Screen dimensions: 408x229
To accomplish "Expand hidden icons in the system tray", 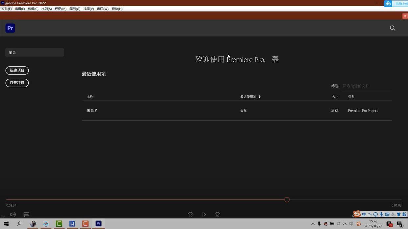I will [x=312, y=223].
